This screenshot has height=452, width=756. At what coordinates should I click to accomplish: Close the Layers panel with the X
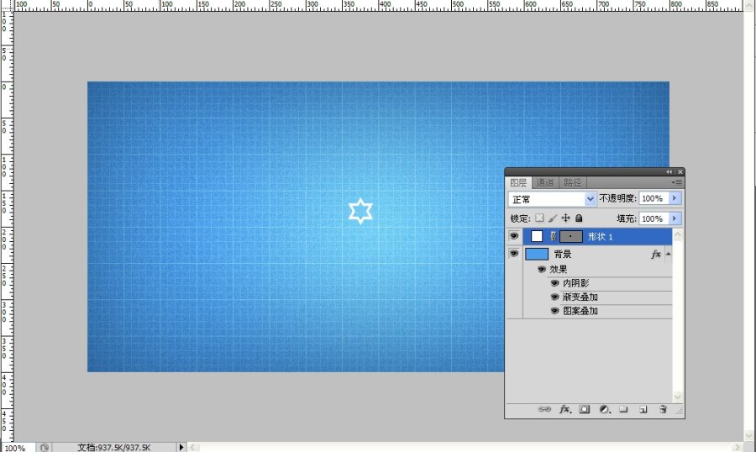point(680,171)
